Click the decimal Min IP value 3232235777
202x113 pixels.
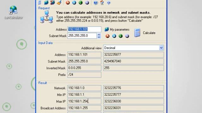tap(134, 95)
